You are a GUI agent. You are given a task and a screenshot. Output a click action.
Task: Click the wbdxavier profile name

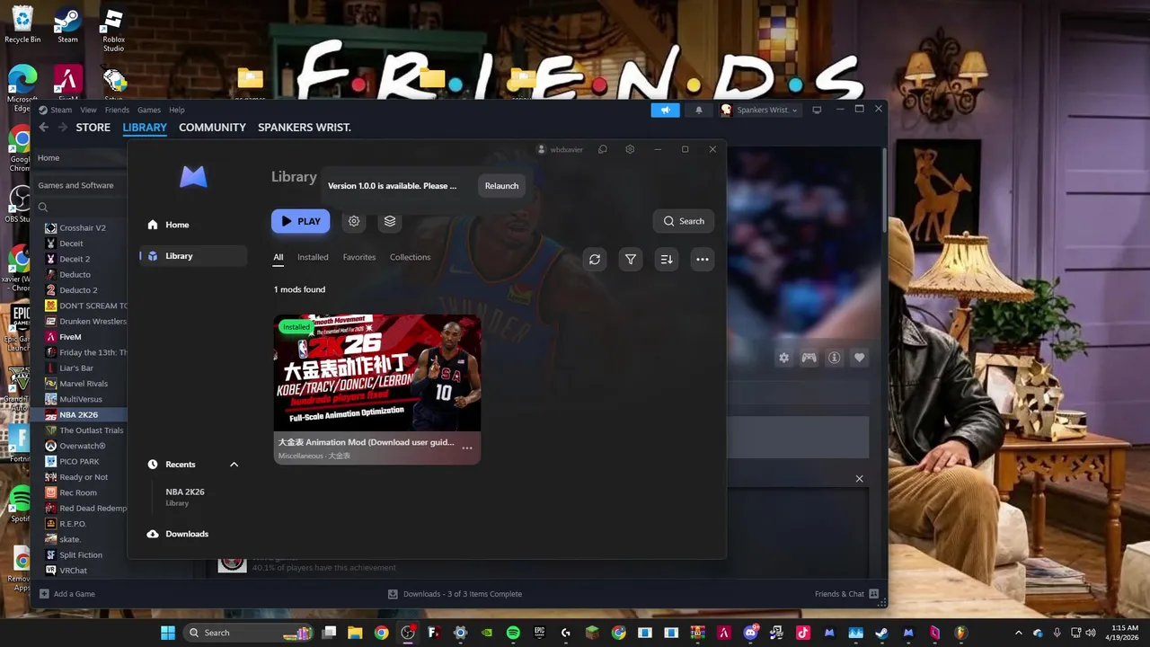coord(566,149)
